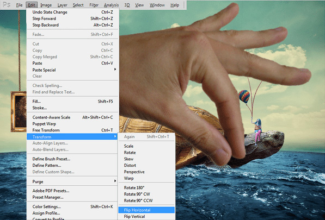Choose Content-Aware Scale
The image size is (325, 220).
pos(72,117)
